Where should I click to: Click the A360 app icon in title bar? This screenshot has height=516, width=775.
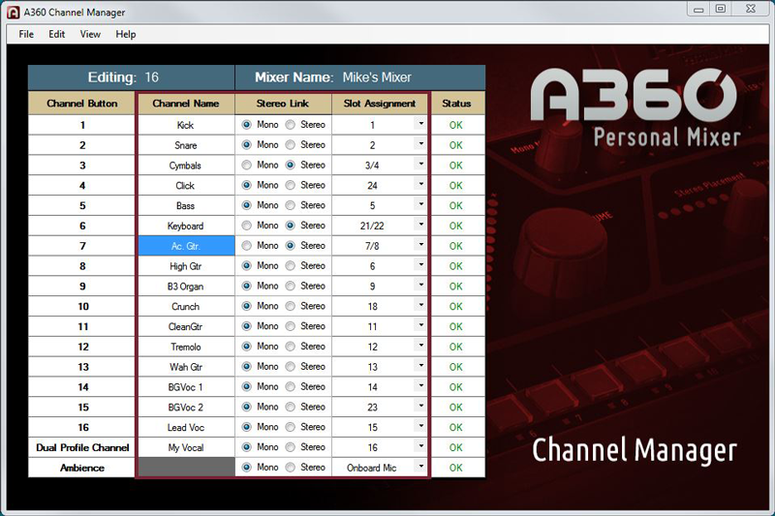[14, 11]
